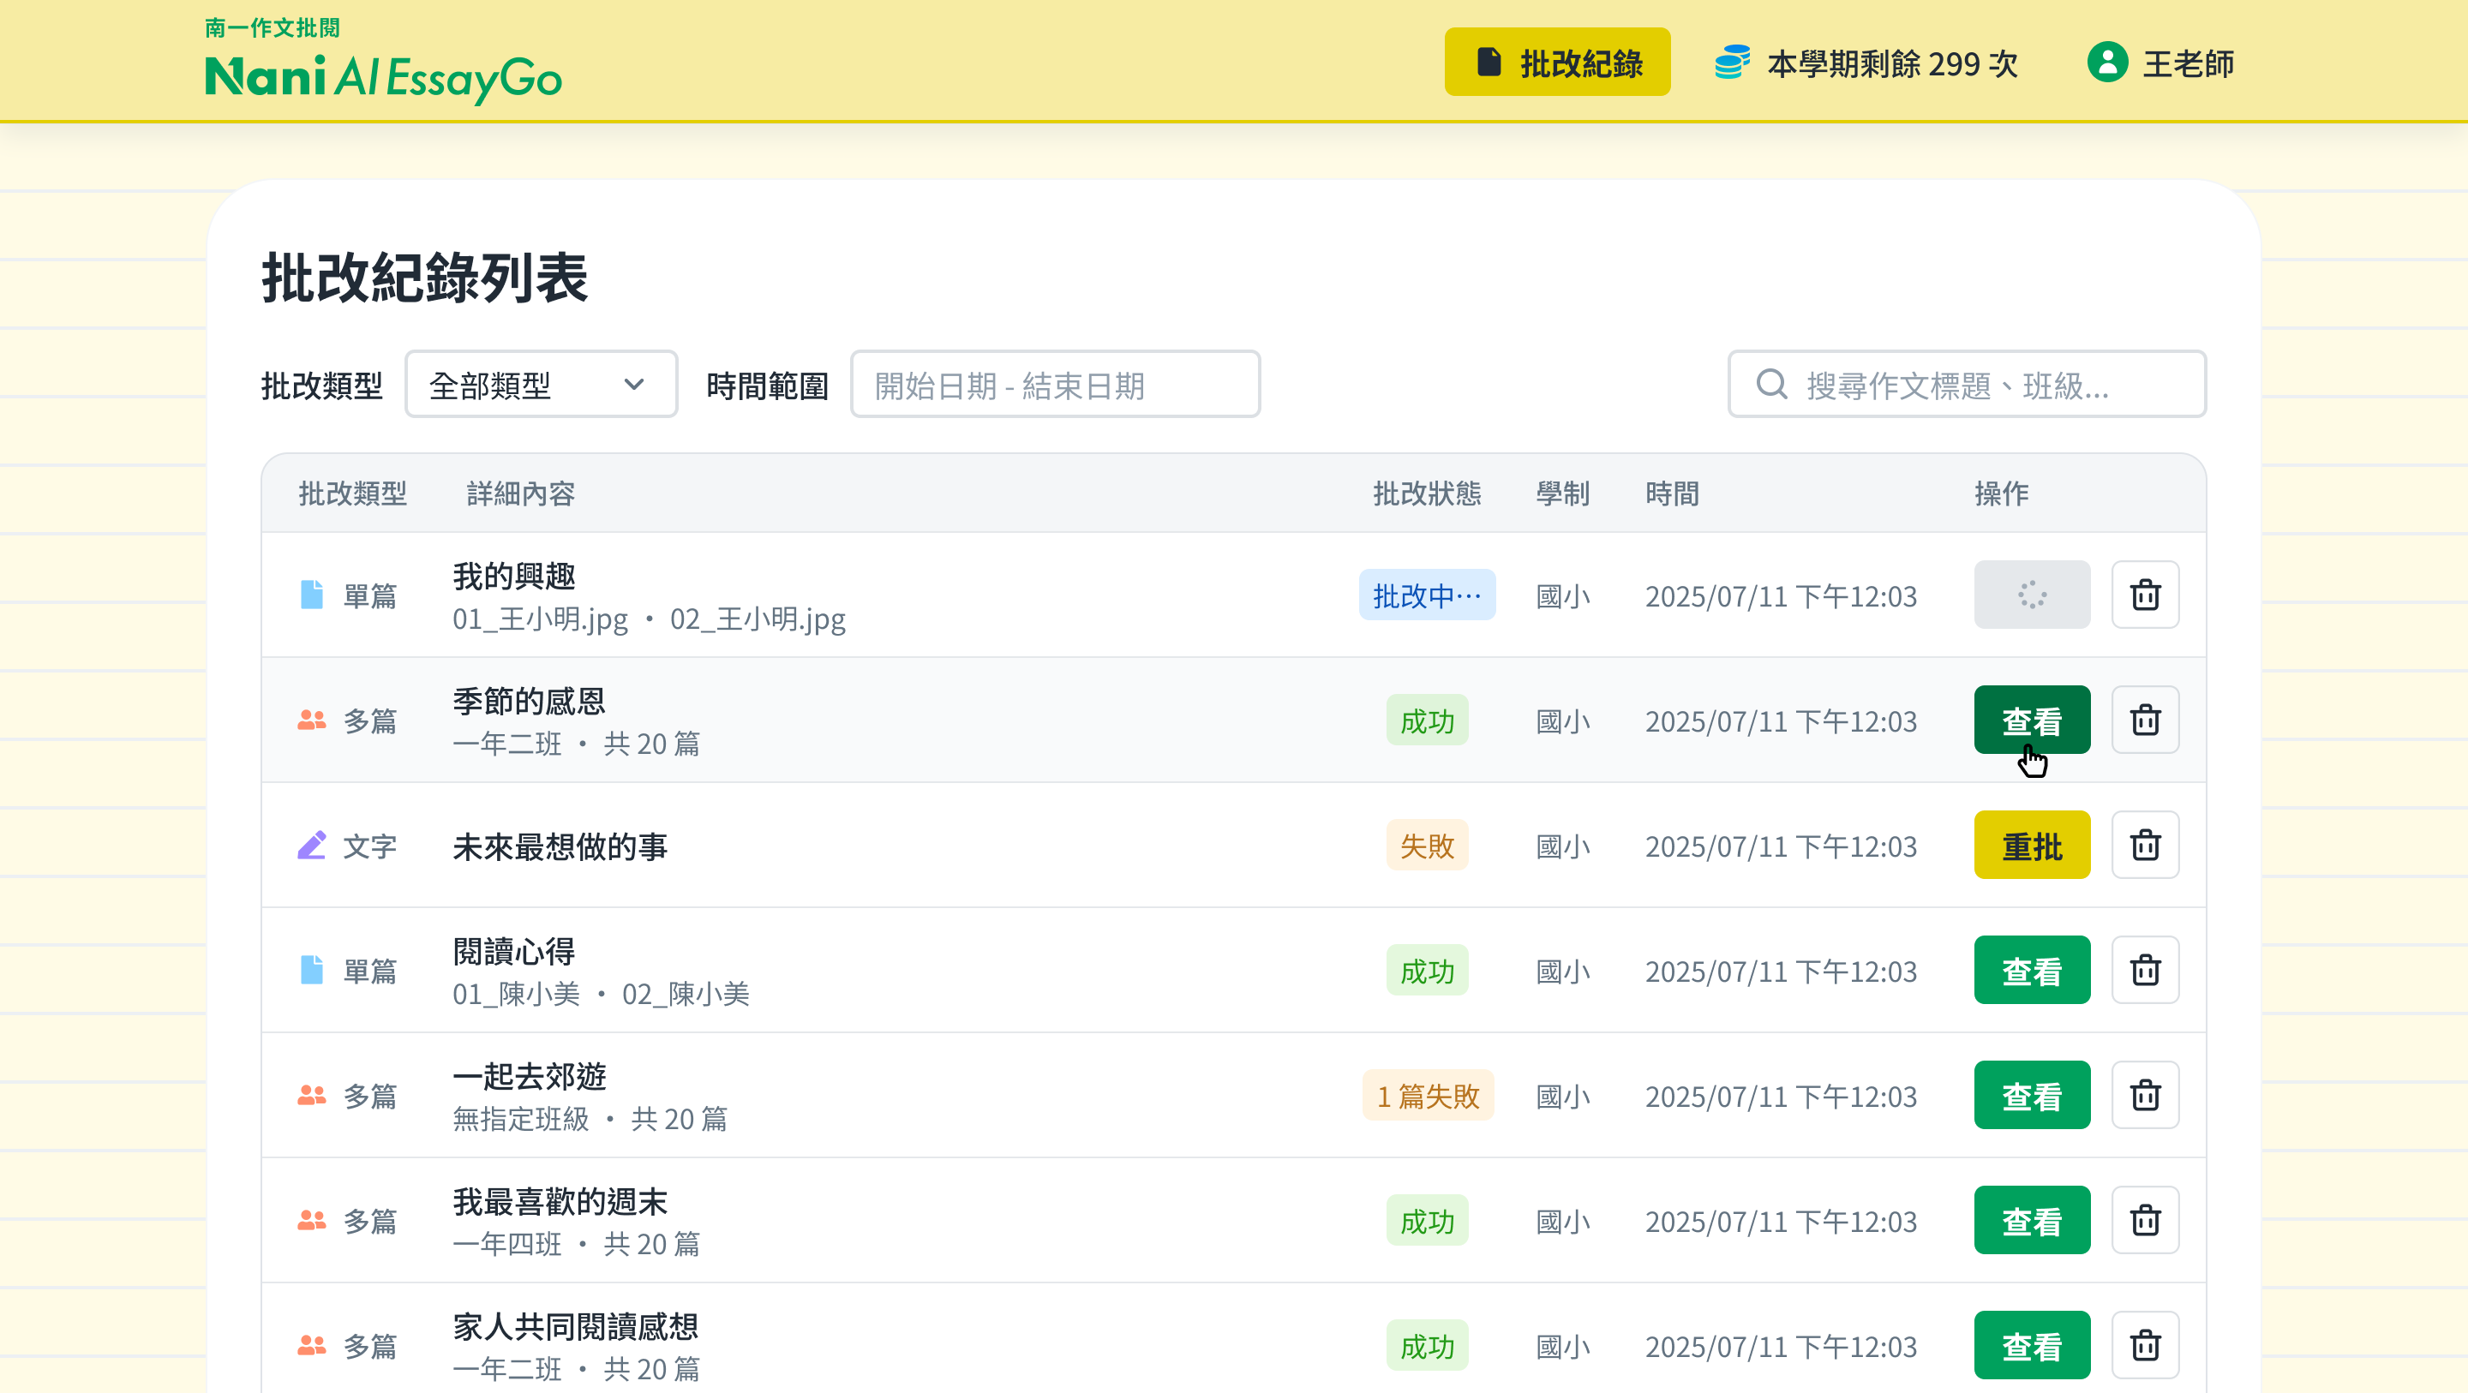Click the 學制 column header
The width and height of the screenshot is (2468, 1393).
1562,493
